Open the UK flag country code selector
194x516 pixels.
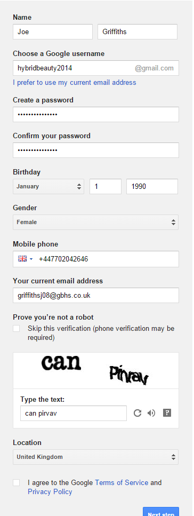click(26, 259)
